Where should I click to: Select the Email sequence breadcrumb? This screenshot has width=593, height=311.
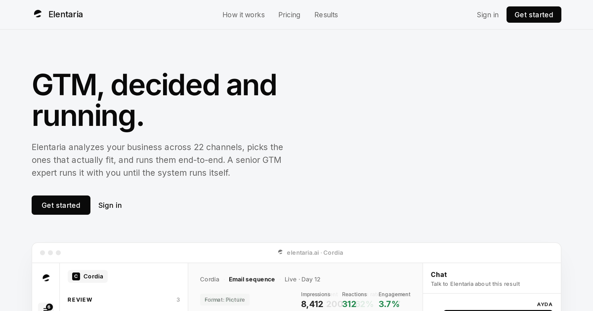252,279
